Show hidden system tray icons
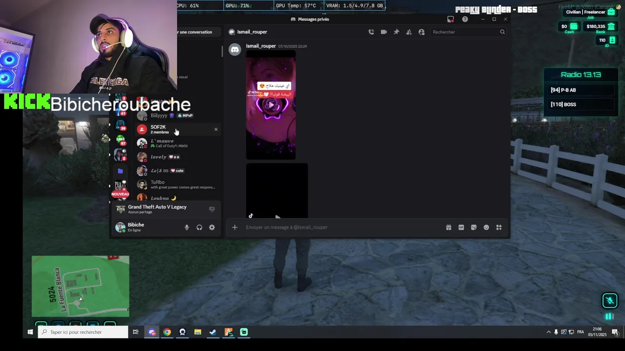Screen dimensions: 625x351 [x=549, y=332]
